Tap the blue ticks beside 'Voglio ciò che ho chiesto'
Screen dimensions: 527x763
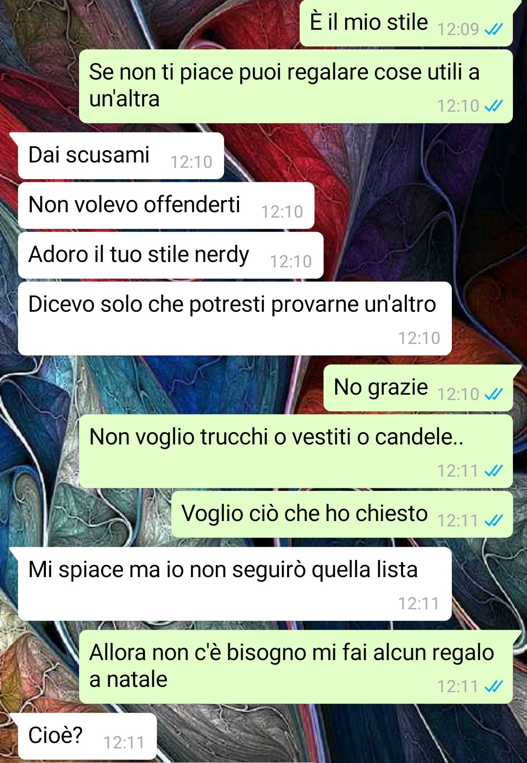click(x=493, y=521)
